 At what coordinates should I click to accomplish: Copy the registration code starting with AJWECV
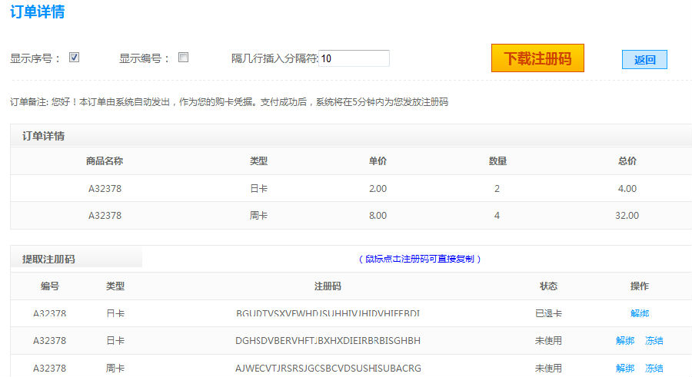pos(328,369)
